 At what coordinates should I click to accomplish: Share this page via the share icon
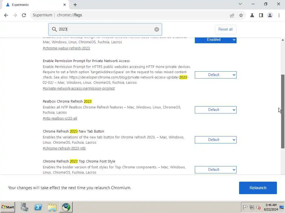(232, 16)
